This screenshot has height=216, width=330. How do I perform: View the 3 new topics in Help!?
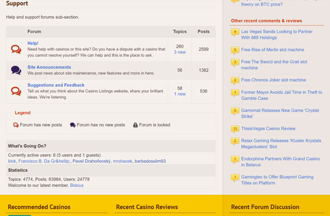point(180,52)
